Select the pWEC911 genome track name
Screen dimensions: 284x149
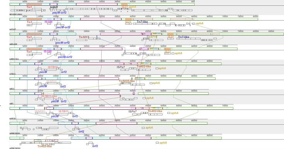(x=14, y=59)
